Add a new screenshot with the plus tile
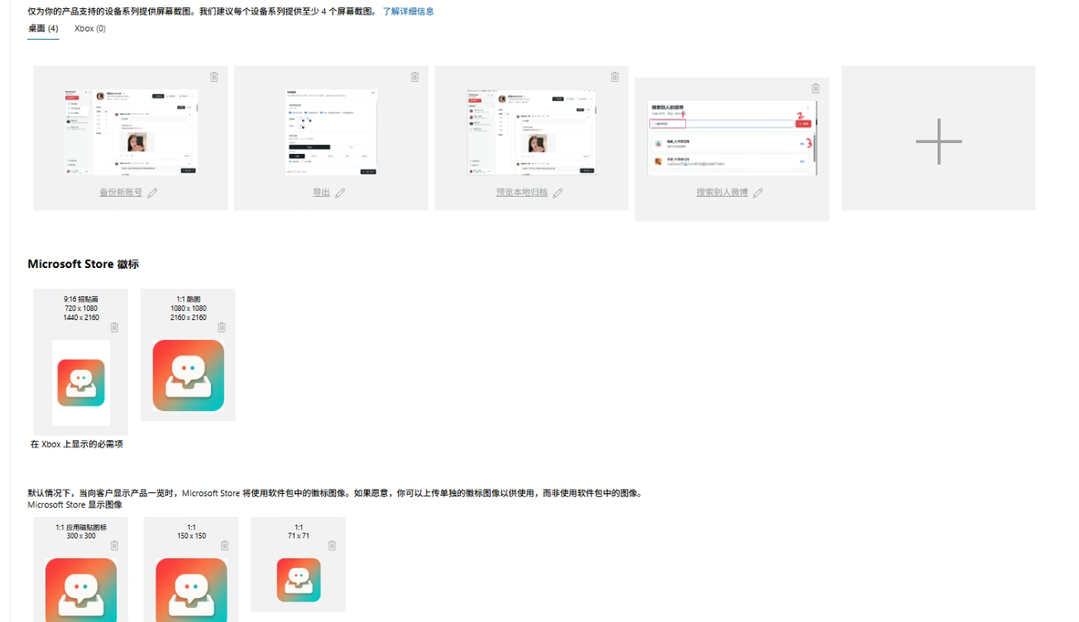The width and height of the screenshot is (1079, 622). pos(938,138)
